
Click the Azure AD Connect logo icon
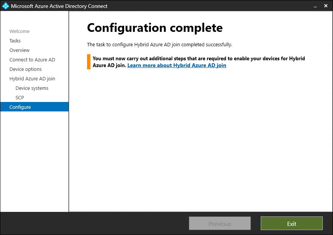5,6
